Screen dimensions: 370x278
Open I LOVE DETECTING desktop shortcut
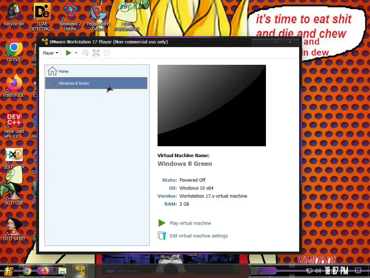coord(42,17)
